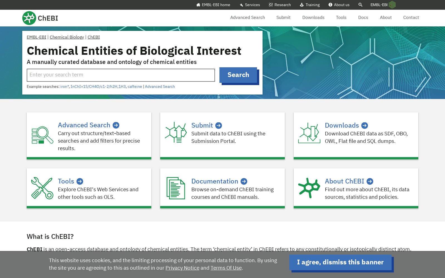Viewport: 445px width, 278px height.
Task: Click the Downloads card SDF, OBO description
Action: pyautogui.click(x=366, y=137)
